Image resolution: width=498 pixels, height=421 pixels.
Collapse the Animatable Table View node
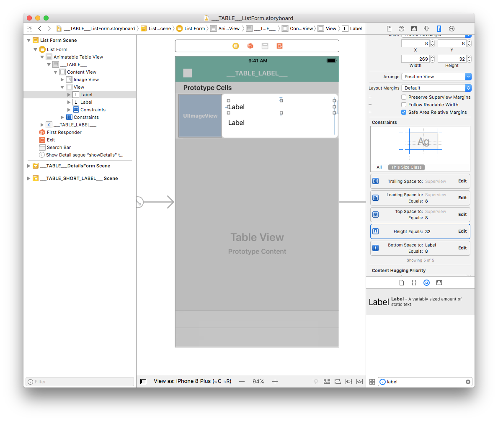(x=42, y=57)
